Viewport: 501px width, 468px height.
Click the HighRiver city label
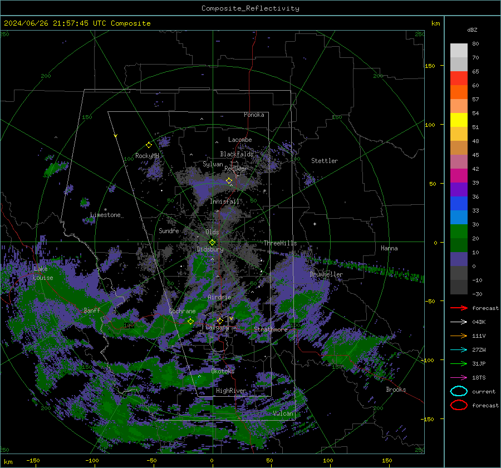(x=231, y=391)
